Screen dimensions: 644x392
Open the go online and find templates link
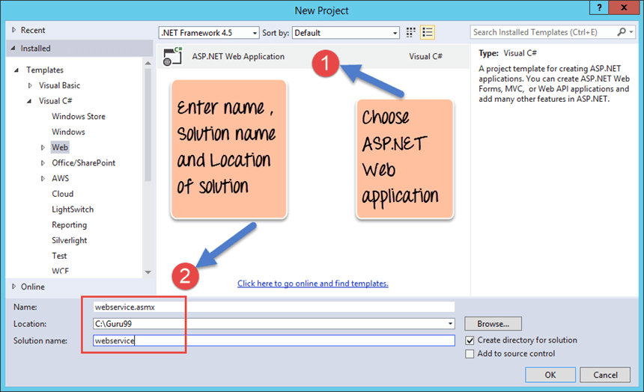312,284
